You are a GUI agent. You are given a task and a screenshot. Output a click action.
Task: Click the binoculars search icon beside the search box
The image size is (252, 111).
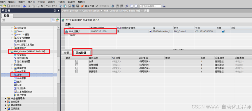click(164, 6)
